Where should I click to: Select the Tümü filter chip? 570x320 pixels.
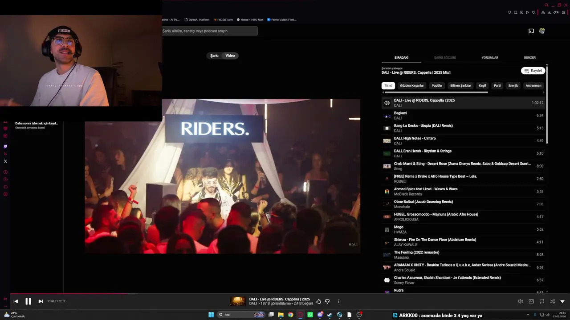coord(388,86)
